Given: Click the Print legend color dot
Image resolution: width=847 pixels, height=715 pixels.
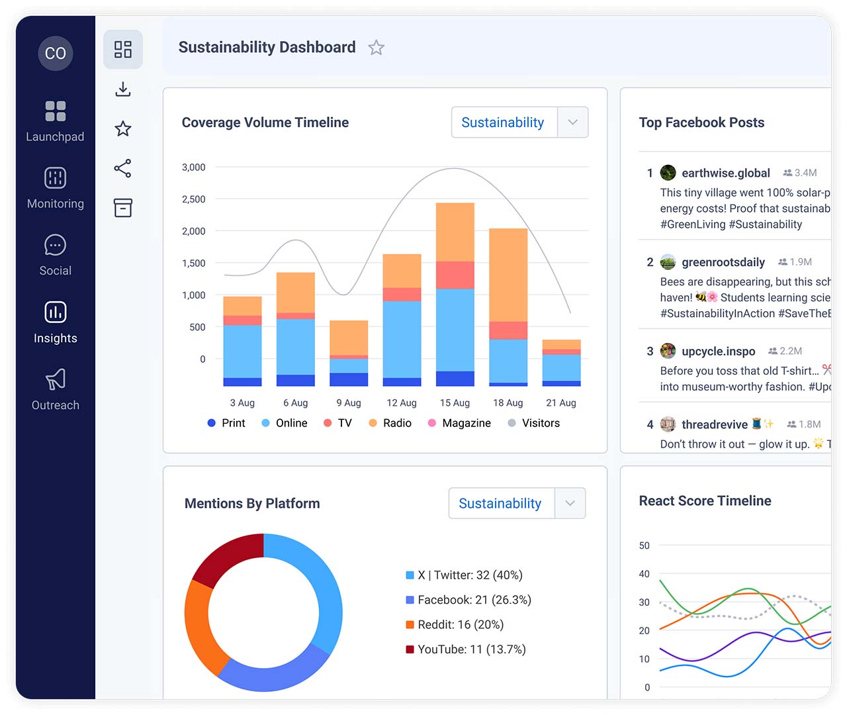Looking at the screenshot, I should (211, 422).
